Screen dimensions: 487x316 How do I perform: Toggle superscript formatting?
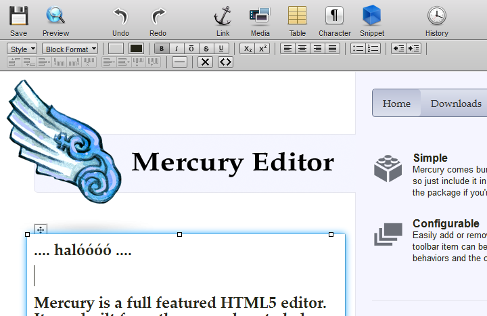tap(262, 49)
